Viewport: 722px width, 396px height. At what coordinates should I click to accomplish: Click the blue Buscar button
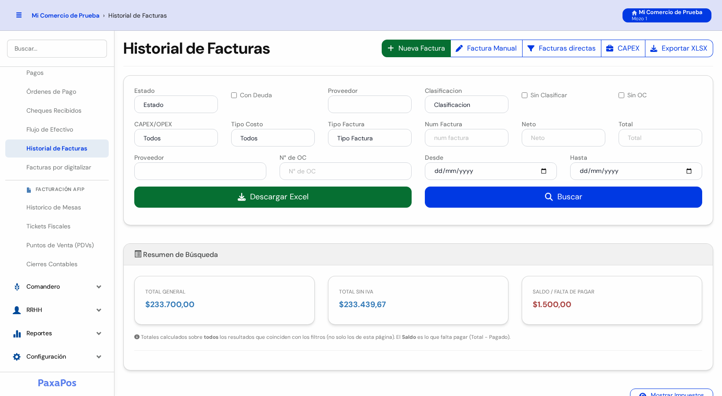[x=564, y=197]
